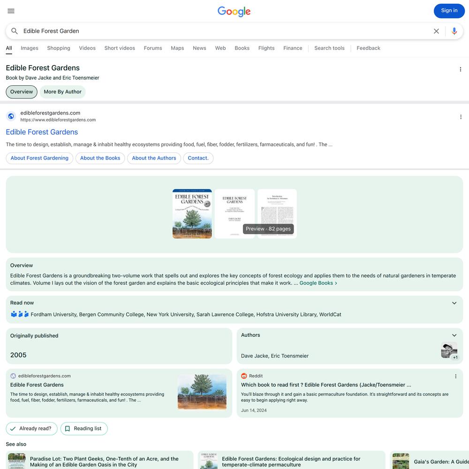469x469 pixels.
Task: Switch to the Shopping tab
Action: point(59,48)
